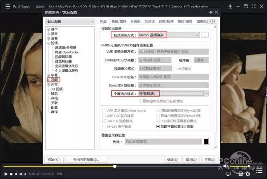Open the 全屏独占模式 dropdown
The height and width of the screenshot is (179, 267).
pyautogui.click(x=174, y=94)
